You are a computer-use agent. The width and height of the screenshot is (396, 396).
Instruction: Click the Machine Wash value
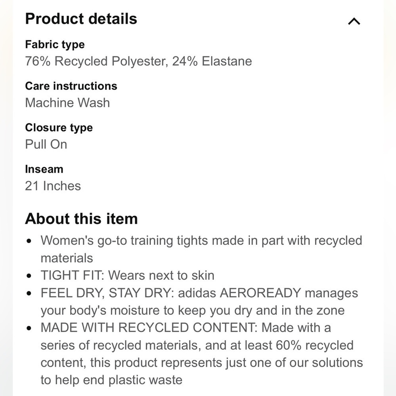click(x=67, y=103)
